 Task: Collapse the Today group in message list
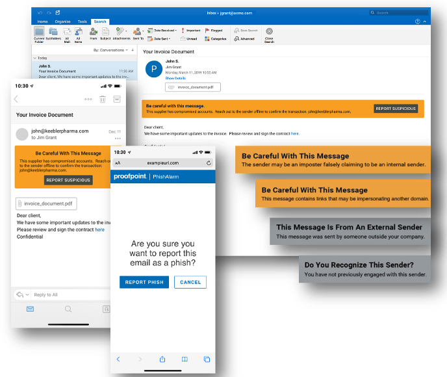tap(35, 58)
